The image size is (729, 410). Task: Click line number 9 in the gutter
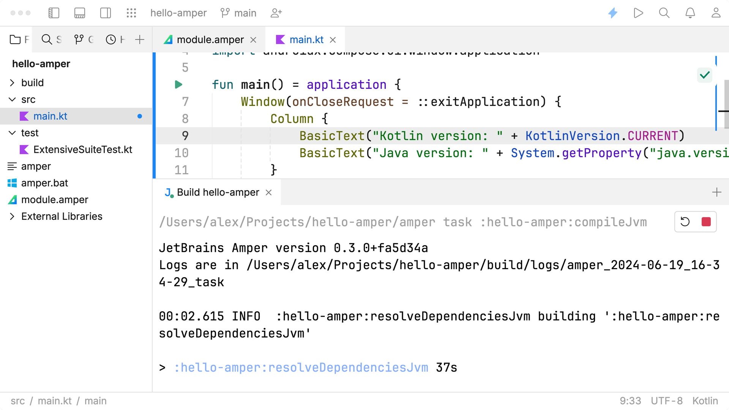point(185,136)
